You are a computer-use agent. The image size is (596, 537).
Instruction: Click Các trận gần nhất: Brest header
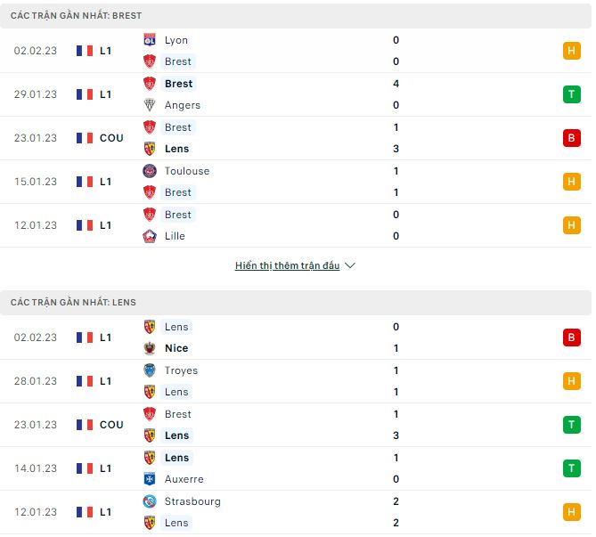[76, 16]
